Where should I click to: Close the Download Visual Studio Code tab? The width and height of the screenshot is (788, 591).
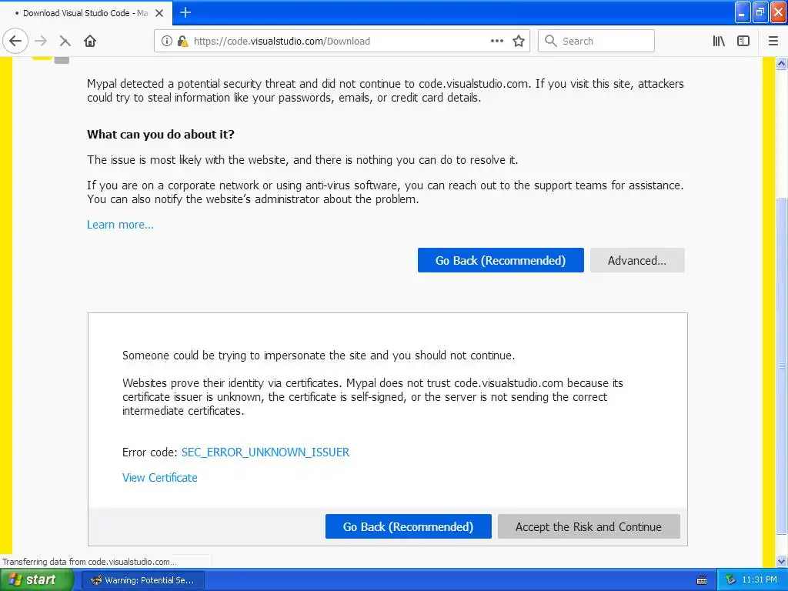click(159, 13)
